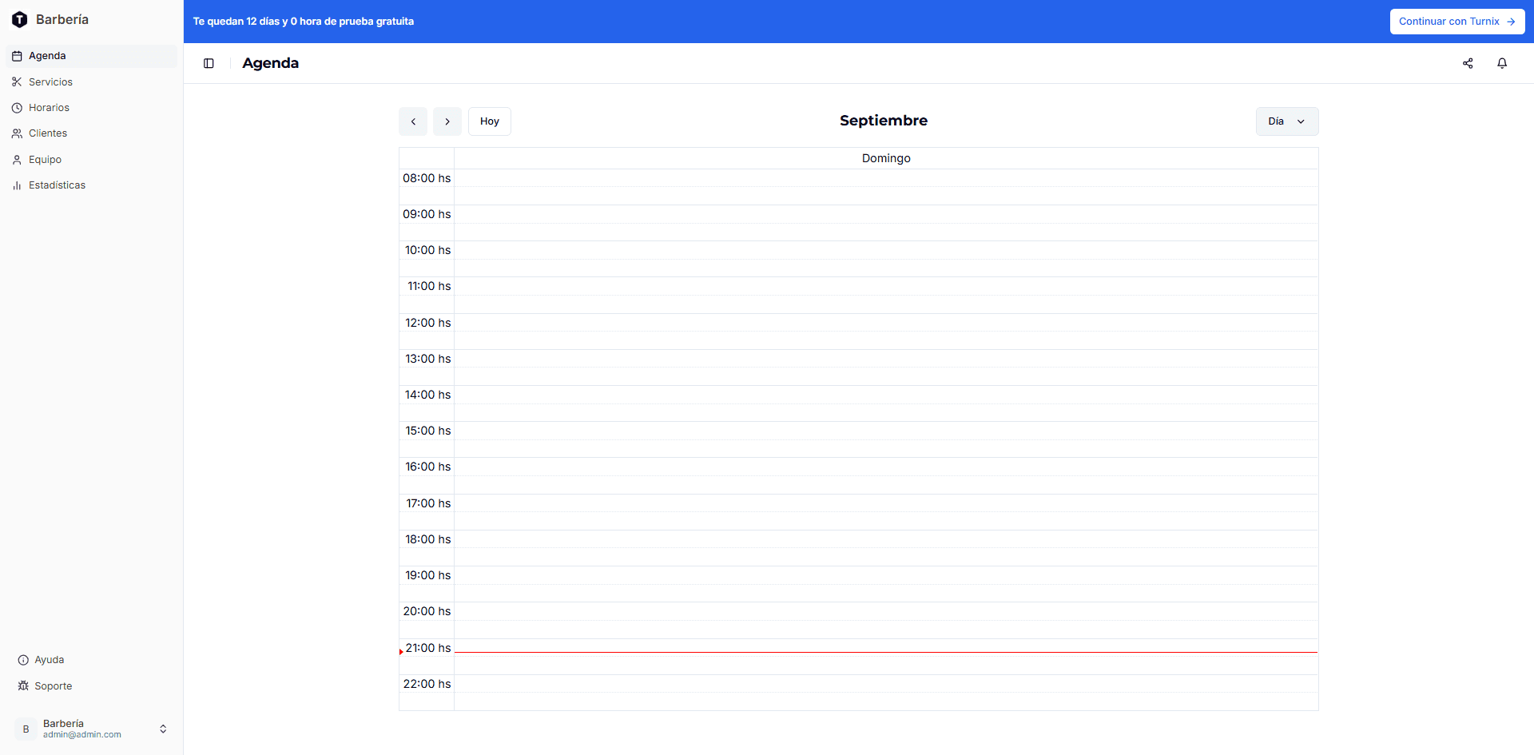Click the Clientes people icon
The width and height of the screenshot is (1534, 755).
click(x=17, y=133)
